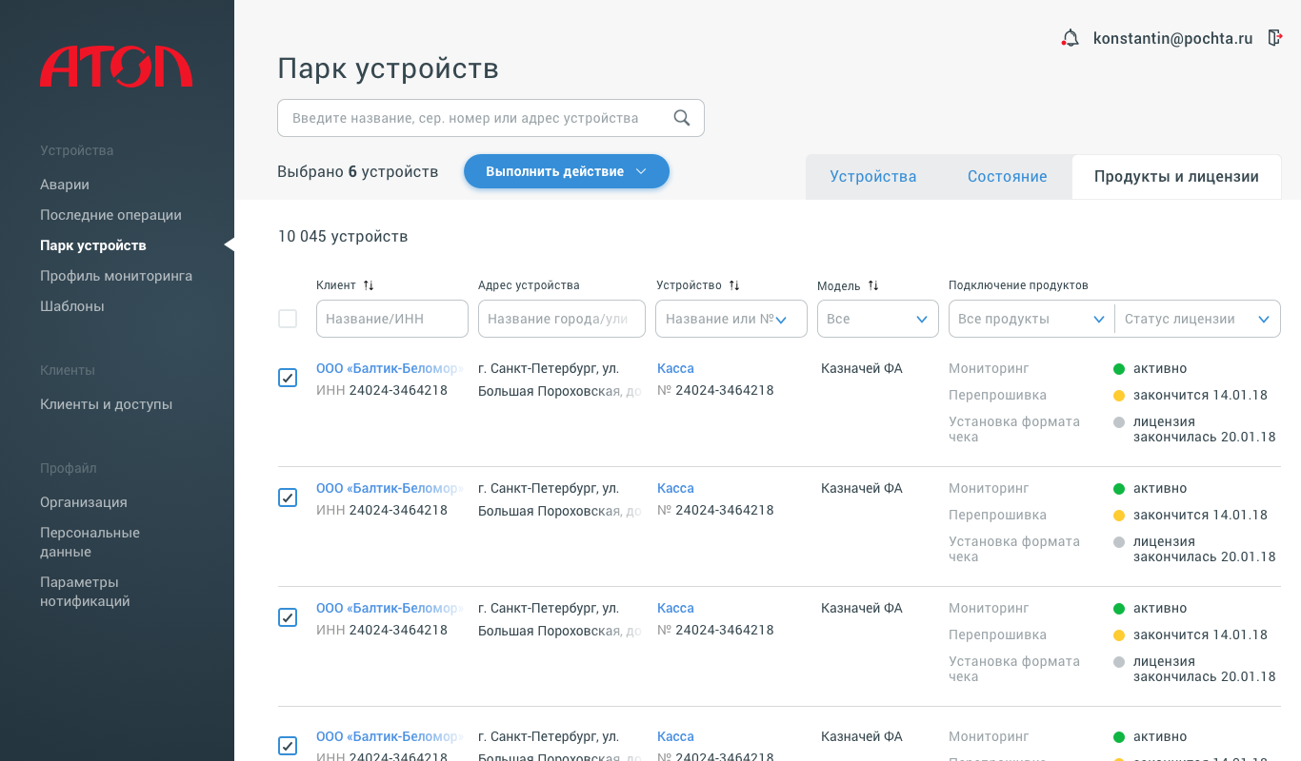This screenshot has width=1301, height=761.
Task: Toggle the select-all header checkbox
Action: pos(288,319)
